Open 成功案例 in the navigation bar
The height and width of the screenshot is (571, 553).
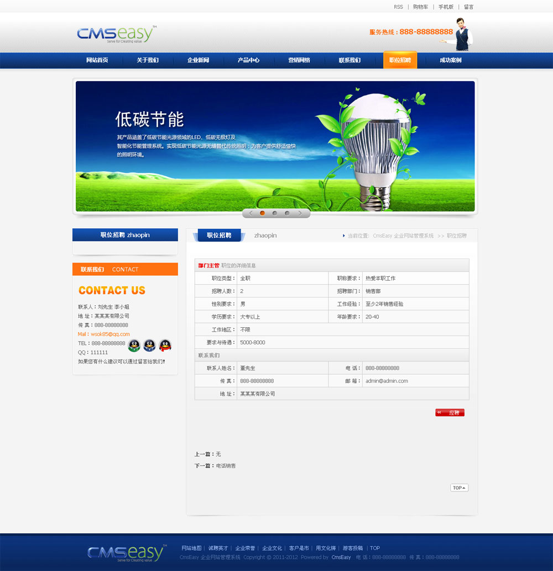tap(450, 60)
